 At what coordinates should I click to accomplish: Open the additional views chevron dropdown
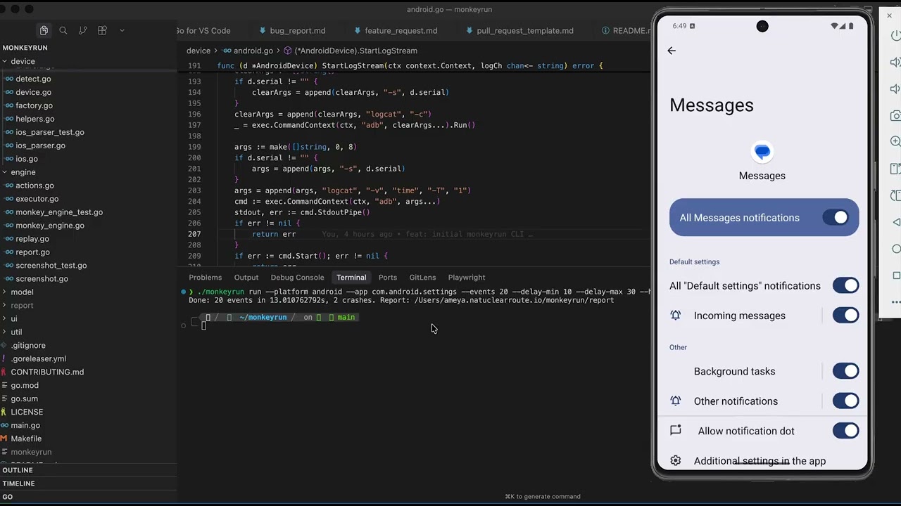click(122, 30)
